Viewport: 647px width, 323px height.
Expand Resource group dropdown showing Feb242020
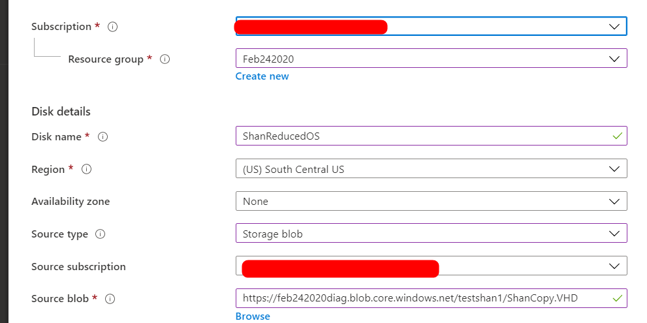pos(431,59)
